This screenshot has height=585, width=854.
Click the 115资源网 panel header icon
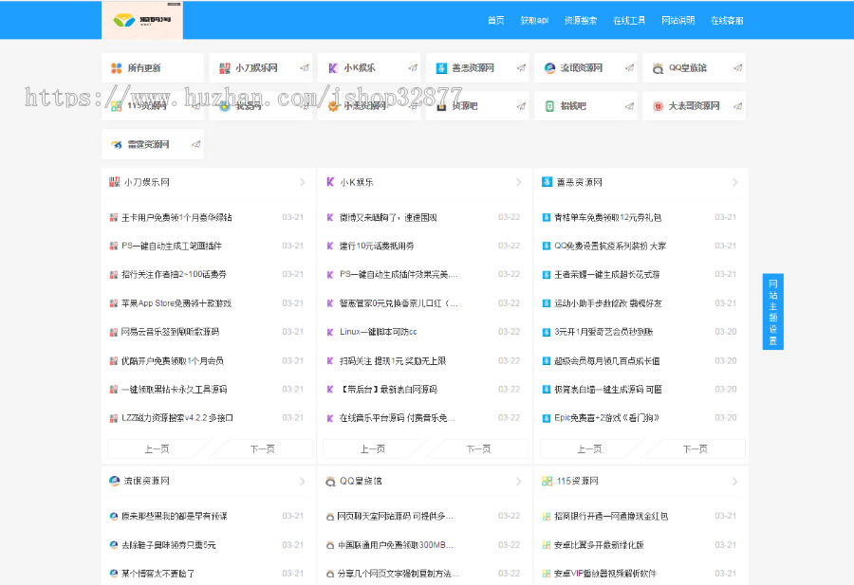(x=547, y=481)
